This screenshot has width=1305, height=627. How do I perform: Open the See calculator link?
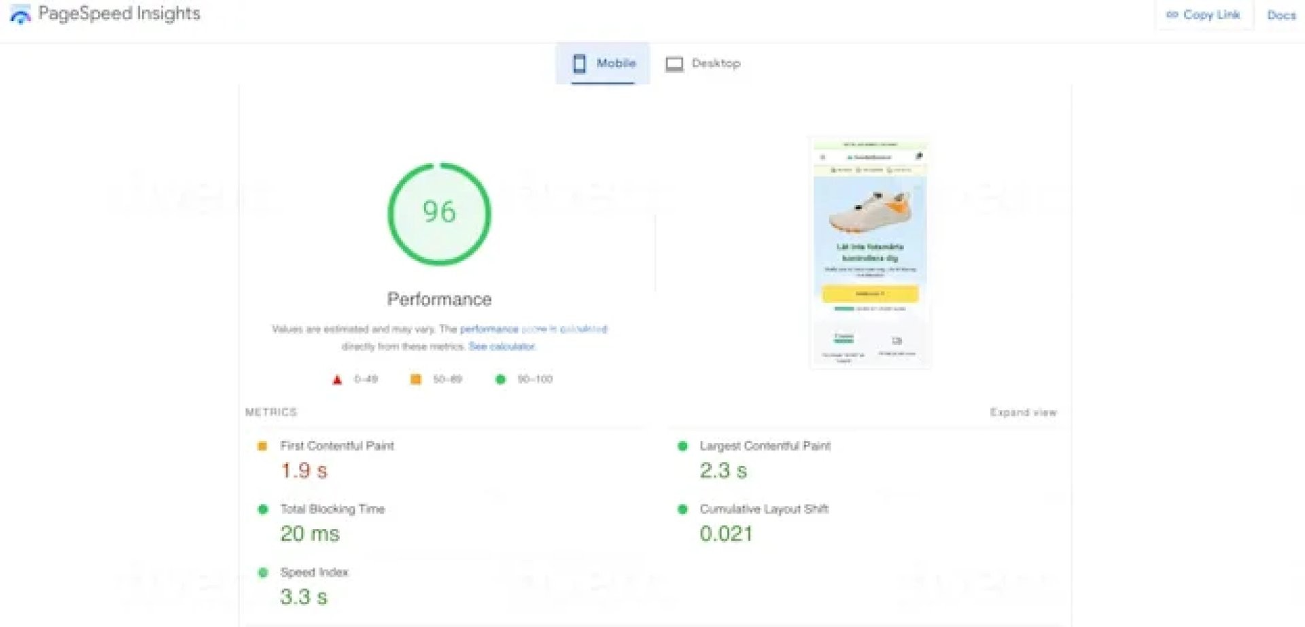click(502, 346)
